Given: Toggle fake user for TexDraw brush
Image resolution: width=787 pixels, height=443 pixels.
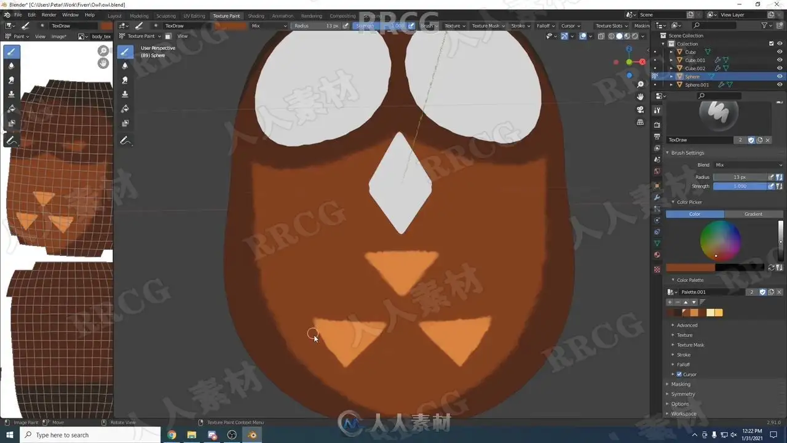Looking at the screenshot, I should (751, 140).
